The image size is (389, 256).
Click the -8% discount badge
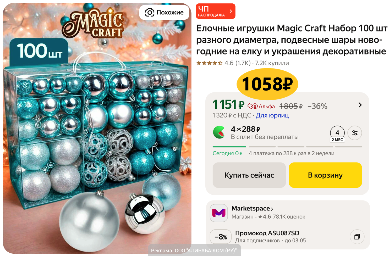click(221, 237)
